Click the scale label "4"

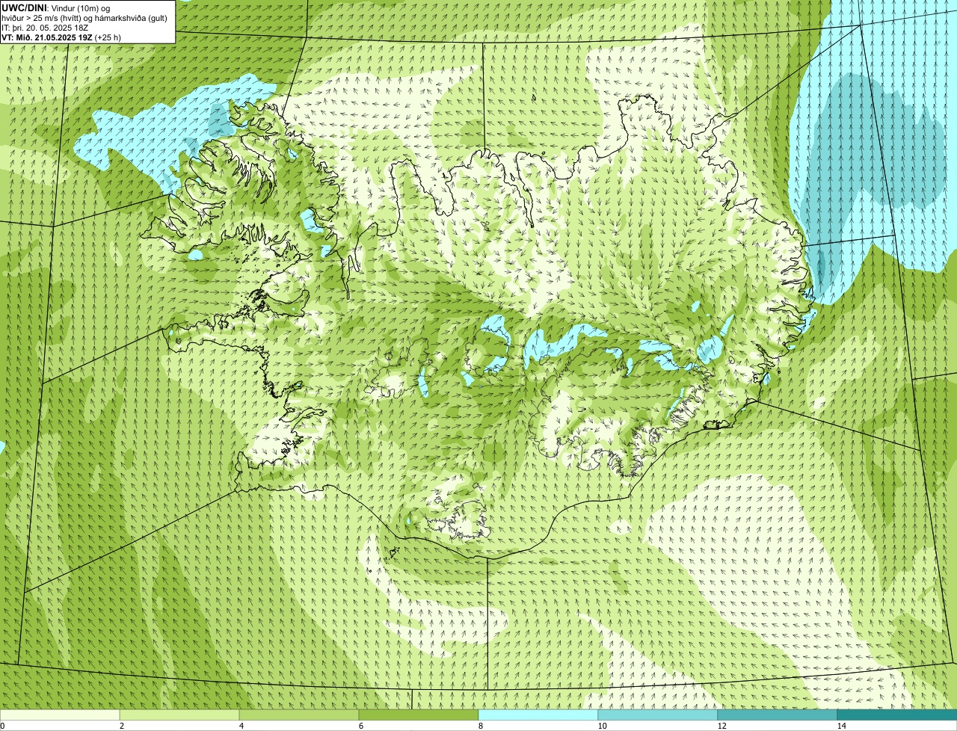(x=241, y=726)
